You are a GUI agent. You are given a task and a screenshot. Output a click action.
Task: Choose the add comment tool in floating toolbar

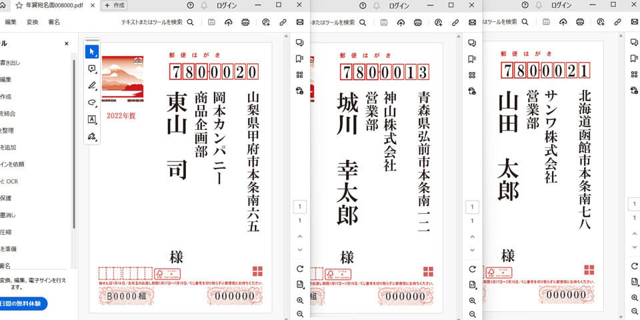coord(93,69)
